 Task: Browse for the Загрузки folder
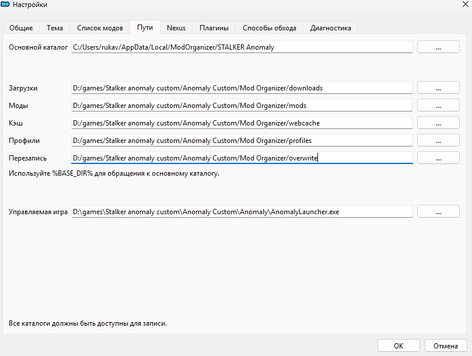click(x=438, y=88)
